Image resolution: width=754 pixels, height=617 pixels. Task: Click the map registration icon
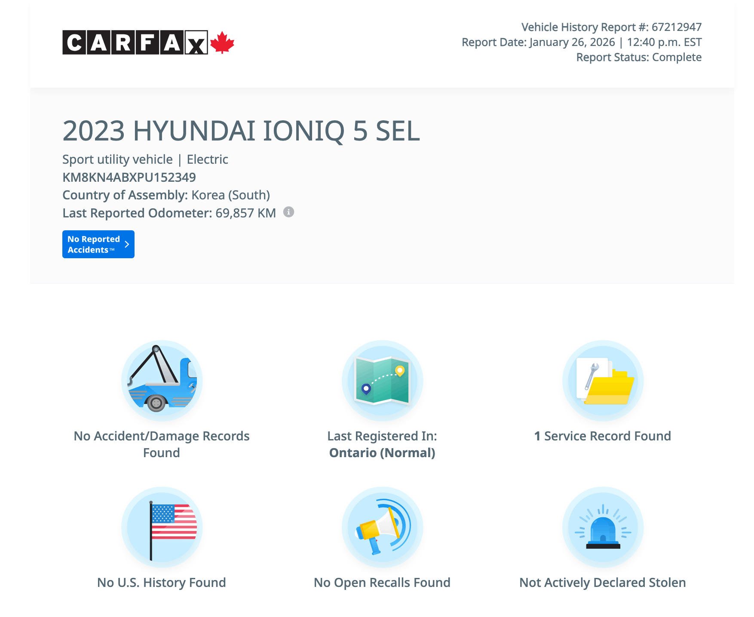tap(382, 381)
